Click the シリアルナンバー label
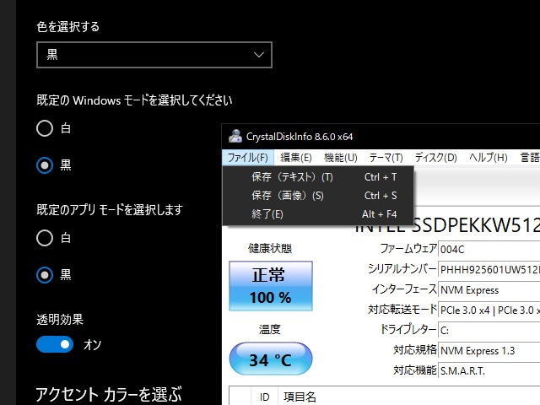 tap(402, 269)
